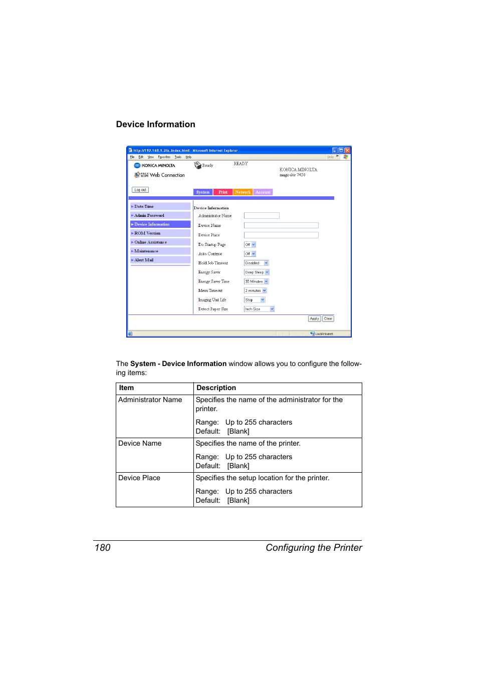Open the Favorites menu
The height and width of the screenshot is (676, 478).
(164, 157)
